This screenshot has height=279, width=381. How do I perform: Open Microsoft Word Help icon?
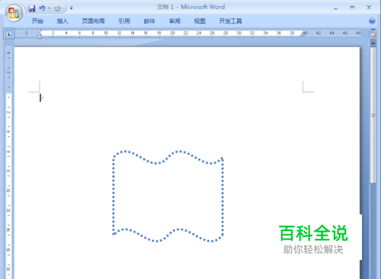[372, 21]
